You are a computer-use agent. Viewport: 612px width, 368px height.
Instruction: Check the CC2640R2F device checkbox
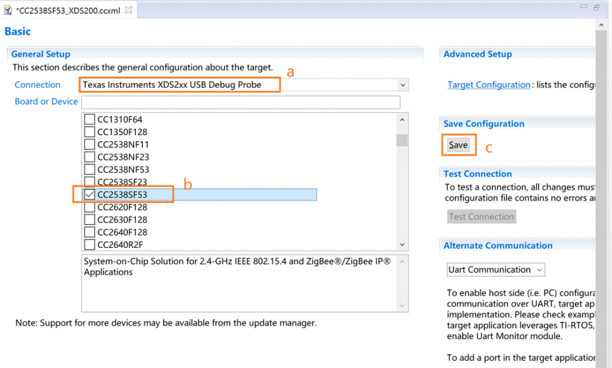click(x=90, y=244)
